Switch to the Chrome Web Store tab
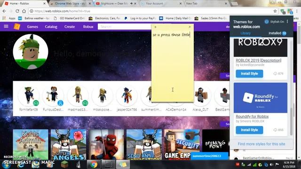Viewport: 301px width, 169px height. coord(71,3)
